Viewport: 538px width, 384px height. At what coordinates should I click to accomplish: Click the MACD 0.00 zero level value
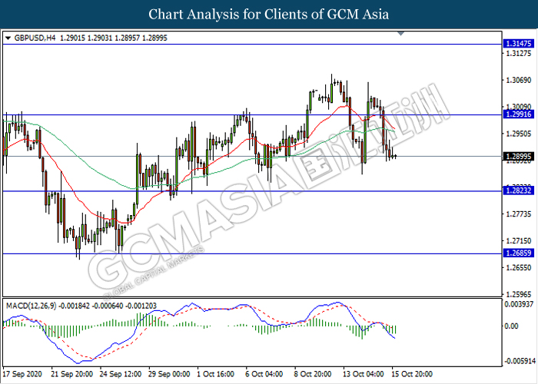512,326
